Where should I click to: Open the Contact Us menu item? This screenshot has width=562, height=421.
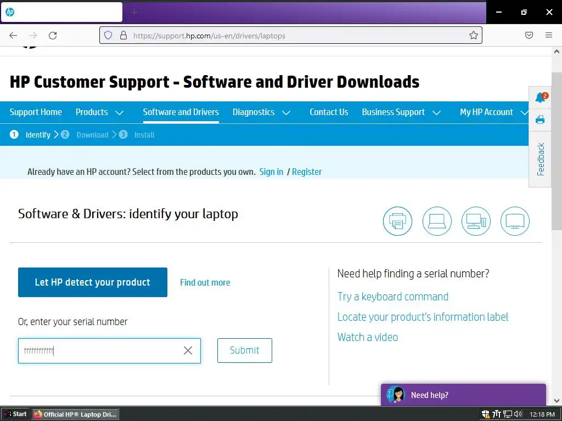(x=329, y=112)
